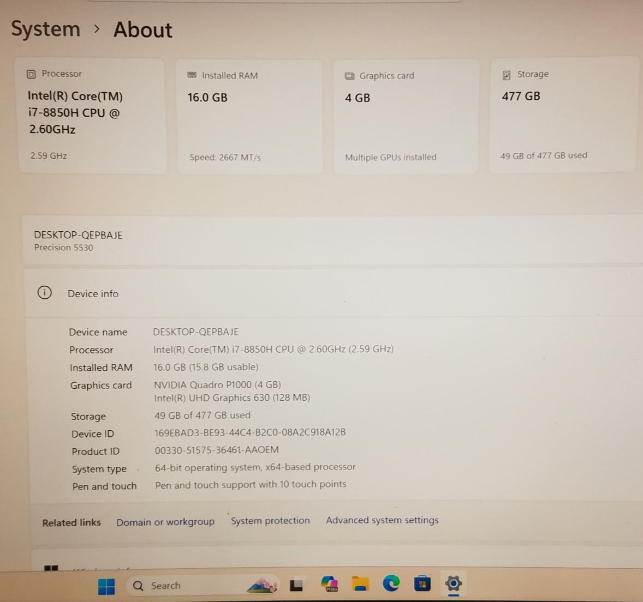
Task: Click the 4 GB graphics card value
Action: click(x=358, y=98)
